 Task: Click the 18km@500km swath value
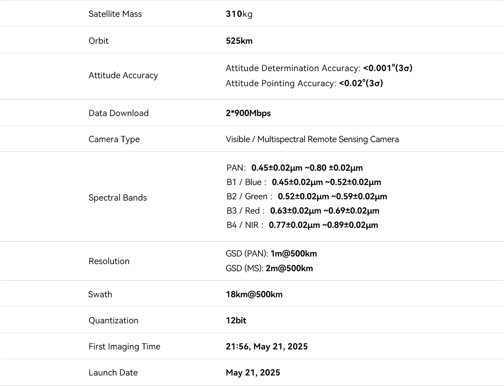(254, 294)
